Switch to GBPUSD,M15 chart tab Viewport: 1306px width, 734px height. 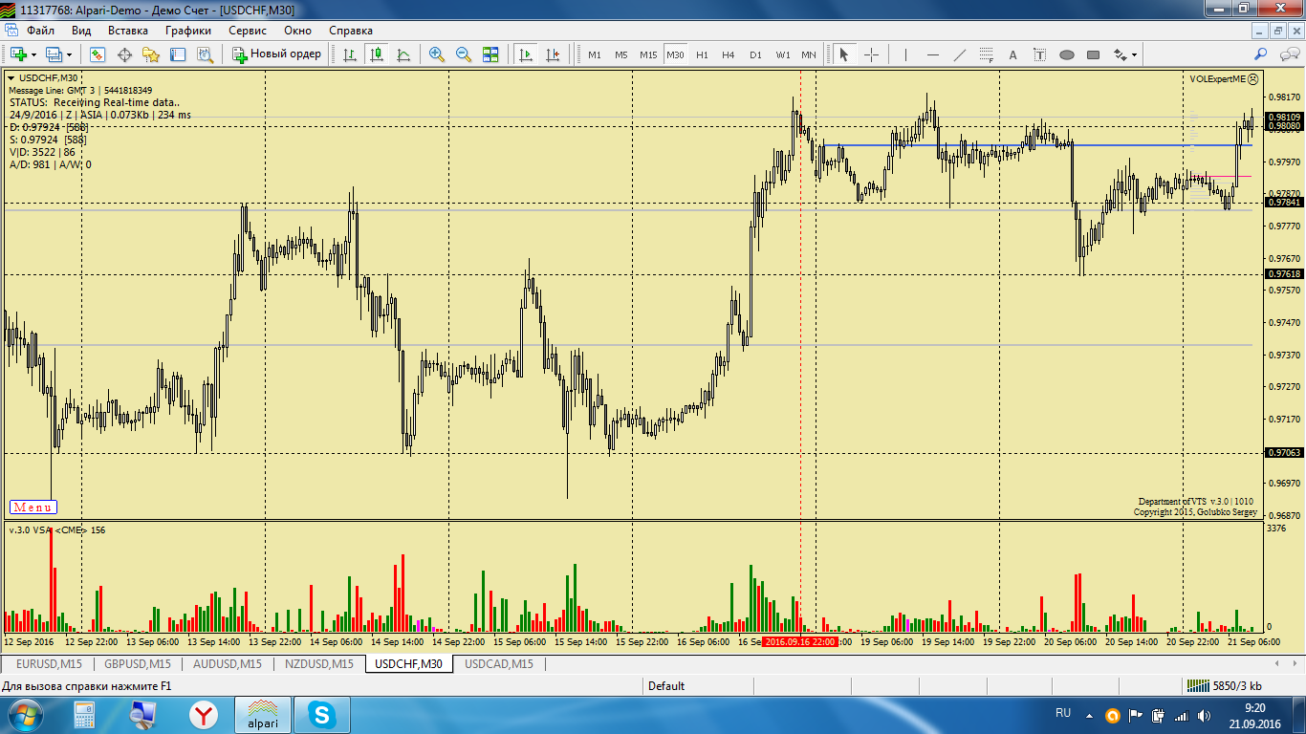click(x=138, y=663)
